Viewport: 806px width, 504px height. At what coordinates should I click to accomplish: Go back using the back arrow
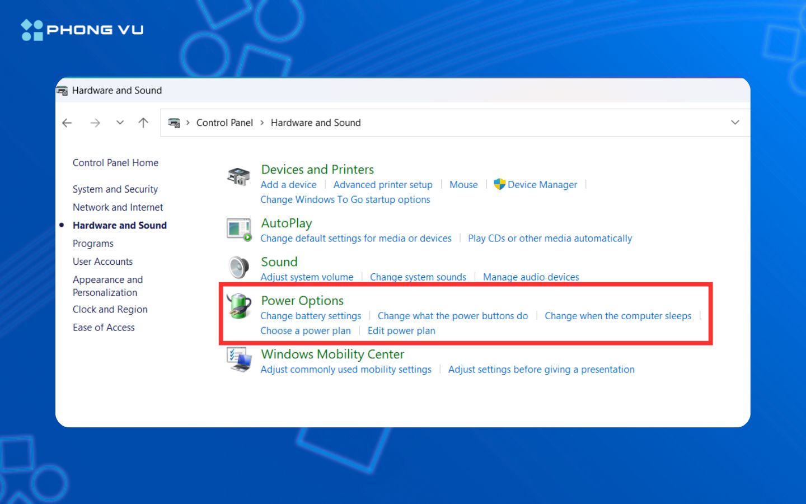tap(67, 123)
